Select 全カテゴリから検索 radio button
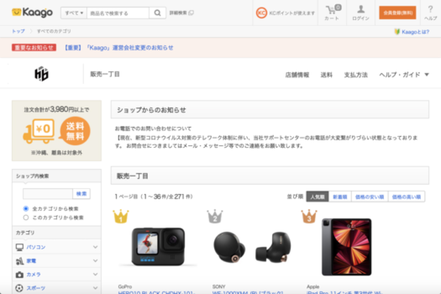 tap(26, 208)
